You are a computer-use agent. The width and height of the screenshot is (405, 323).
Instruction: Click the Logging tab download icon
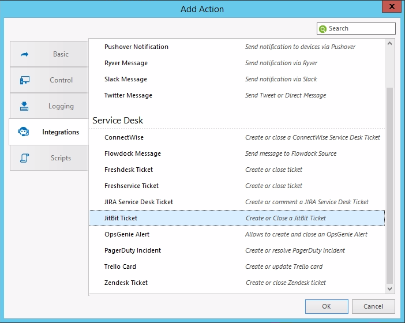coord(25,106)
